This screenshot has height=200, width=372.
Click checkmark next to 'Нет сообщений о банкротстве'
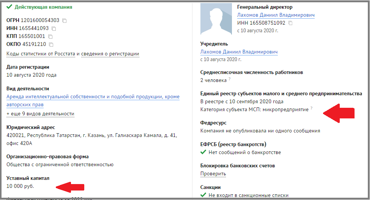203,153
